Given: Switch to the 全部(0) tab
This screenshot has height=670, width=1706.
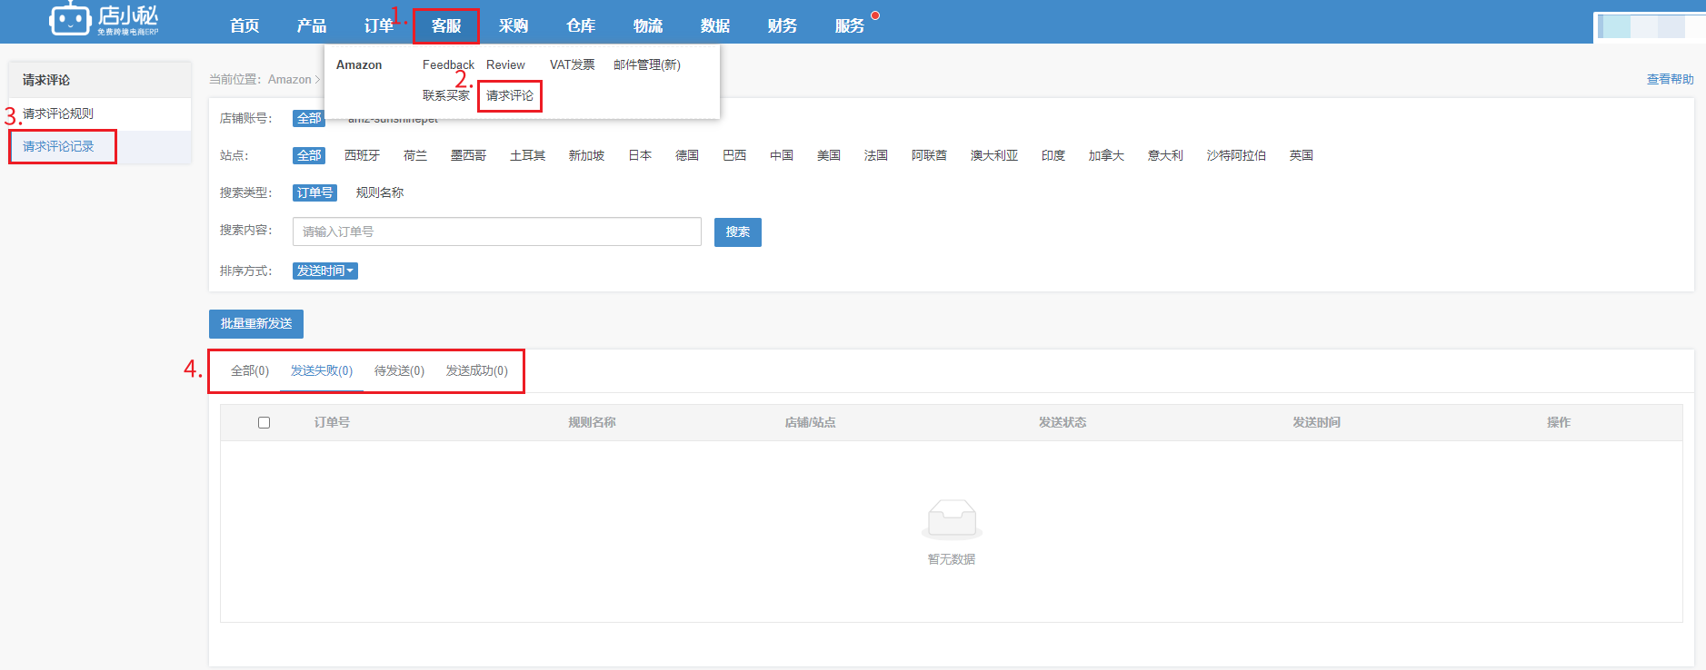Looking at the screenshot, I should click(x=250, y=370).
